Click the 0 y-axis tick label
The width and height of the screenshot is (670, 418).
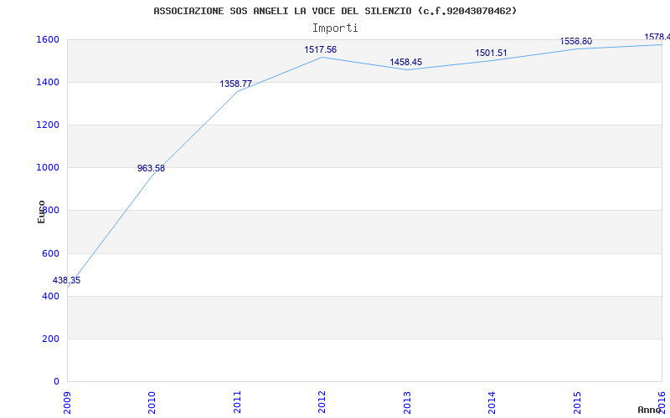[56, 381]
